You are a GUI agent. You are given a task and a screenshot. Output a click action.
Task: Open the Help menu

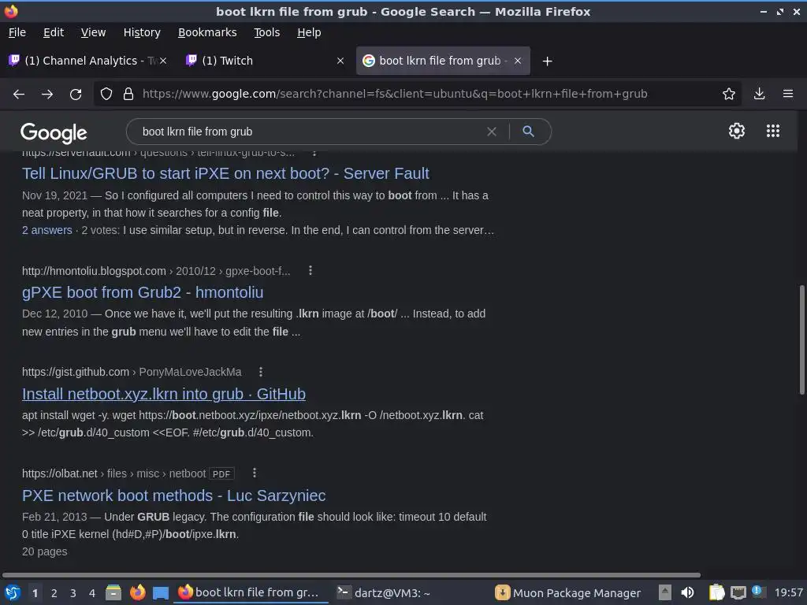[x=309, y=32]
